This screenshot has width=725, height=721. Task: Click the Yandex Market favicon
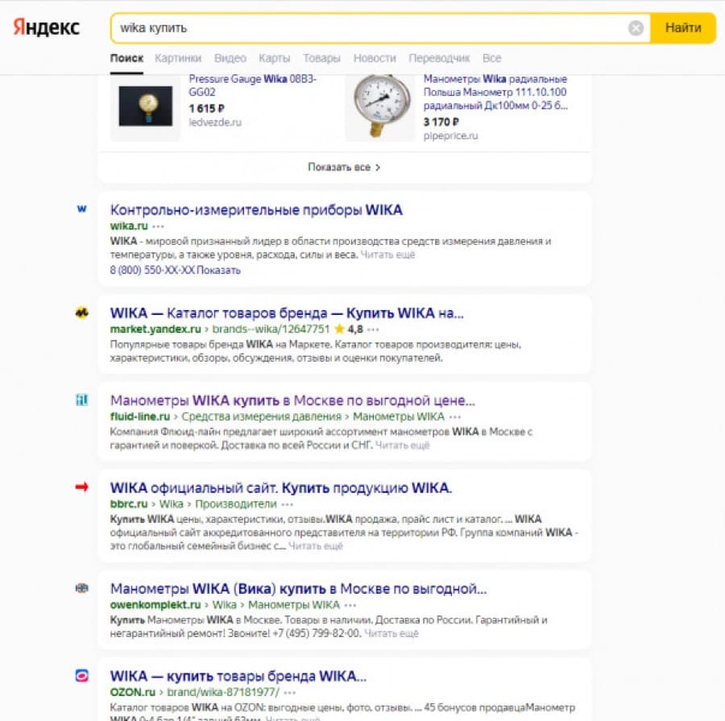82,313
